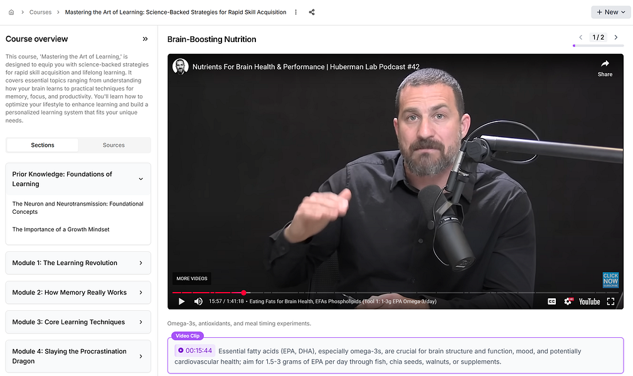Seek on the video progress bar

(395, 293)
